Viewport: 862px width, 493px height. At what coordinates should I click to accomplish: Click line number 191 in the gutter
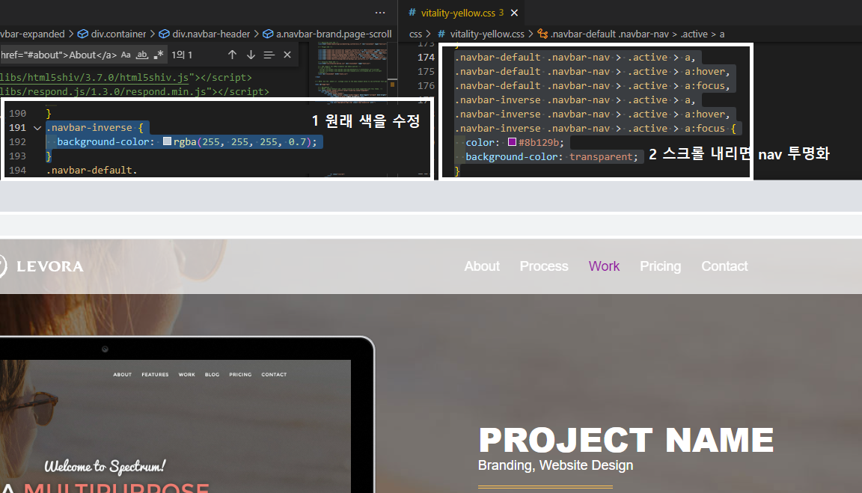17,127
